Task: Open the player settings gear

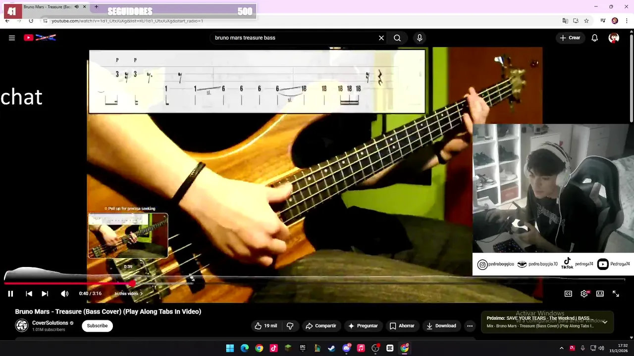Action: tap(584, 294)
